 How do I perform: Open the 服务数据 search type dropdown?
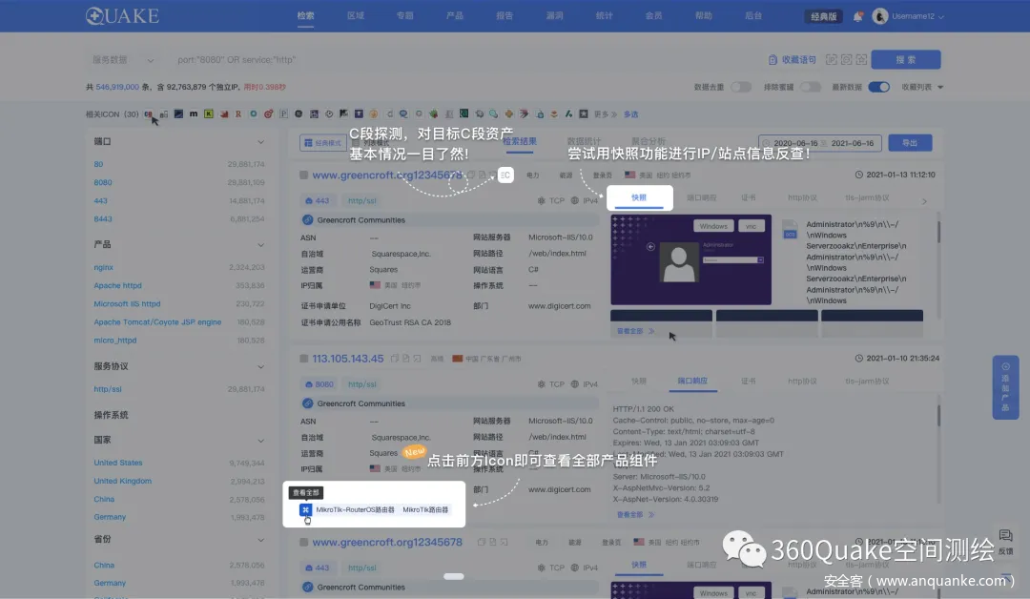pos(122,60)
